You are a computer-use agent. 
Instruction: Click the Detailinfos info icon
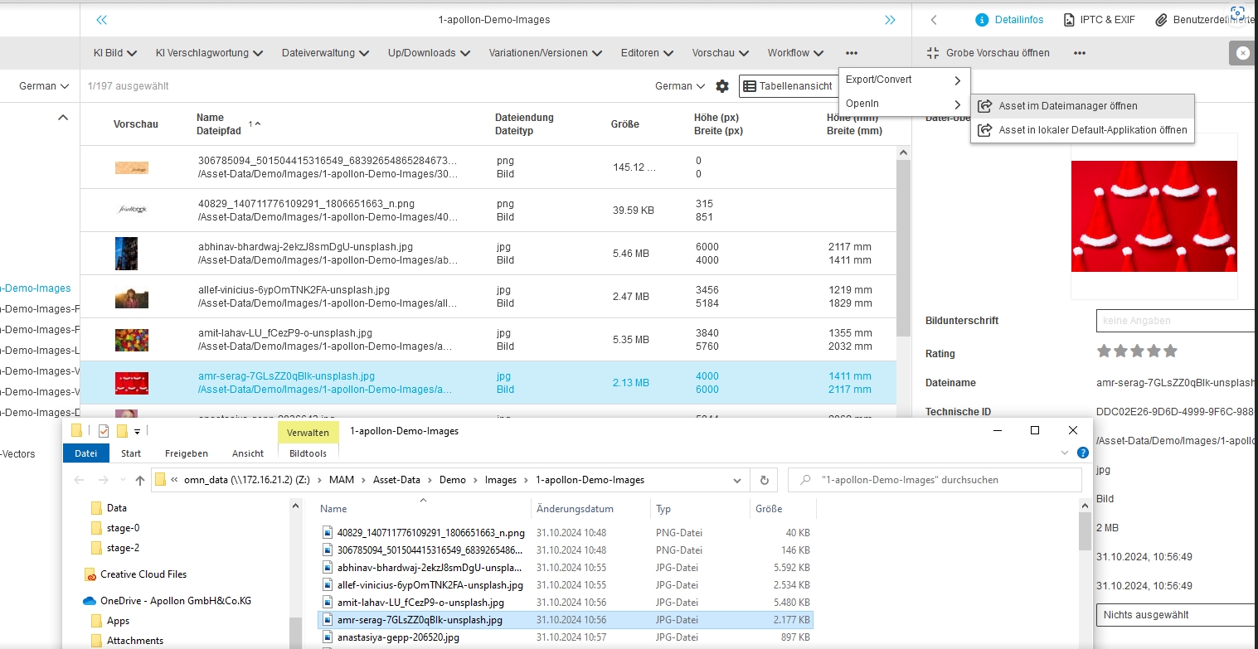(x=982, y=20)
